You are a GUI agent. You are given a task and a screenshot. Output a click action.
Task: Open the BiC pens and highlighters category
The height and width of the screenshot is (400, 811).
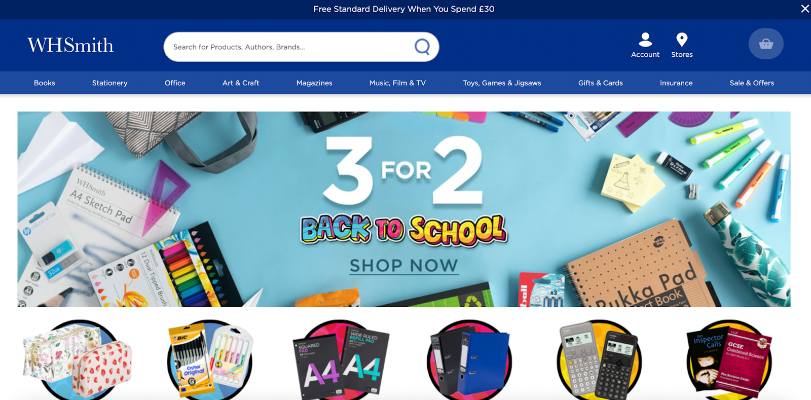[x=210, y=360]
